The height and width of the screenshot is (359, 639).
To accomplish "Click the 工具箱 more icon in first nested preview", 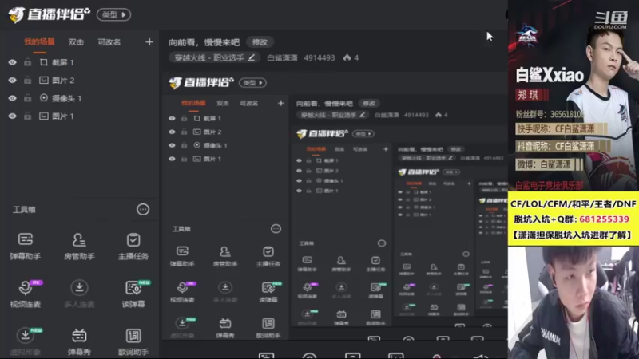I will 276,229.
